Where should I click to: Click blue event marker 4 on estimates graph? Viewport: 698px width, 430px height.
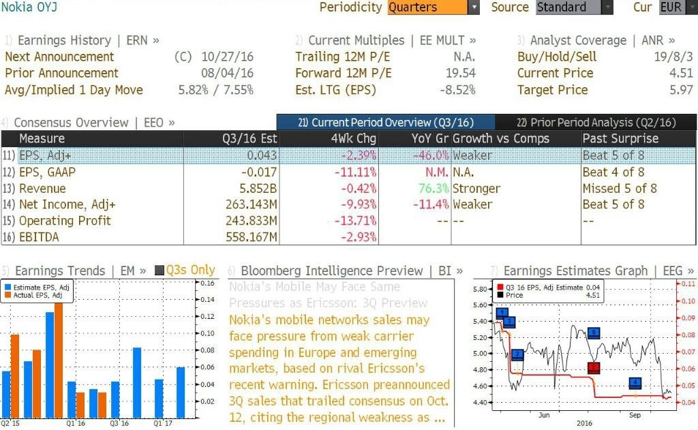click(x=635, y=383)
